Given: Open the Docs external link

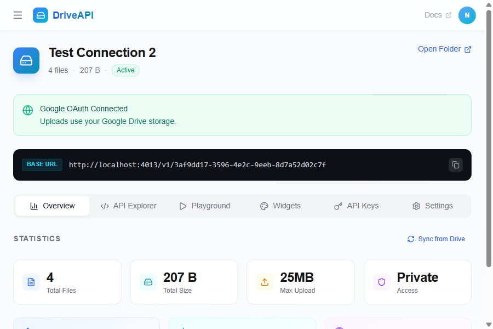Looking at the screenshot, I should [x=437, y=15].
